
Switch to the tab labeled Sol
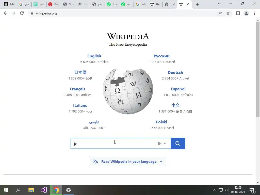click(x=68, y=4)
